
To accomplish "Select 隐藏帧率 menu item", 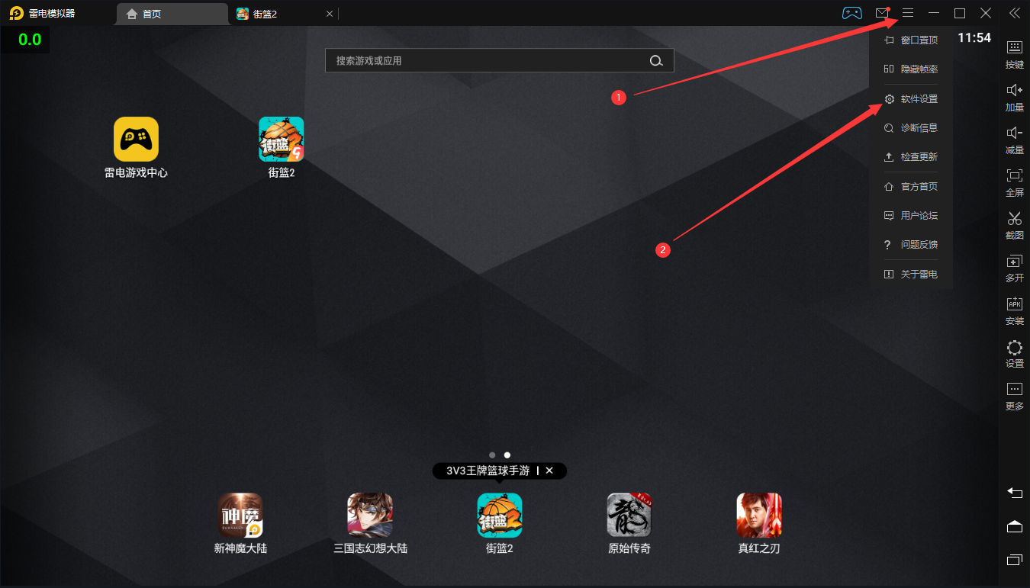I will pyautogui.click(x=910, y=69).
